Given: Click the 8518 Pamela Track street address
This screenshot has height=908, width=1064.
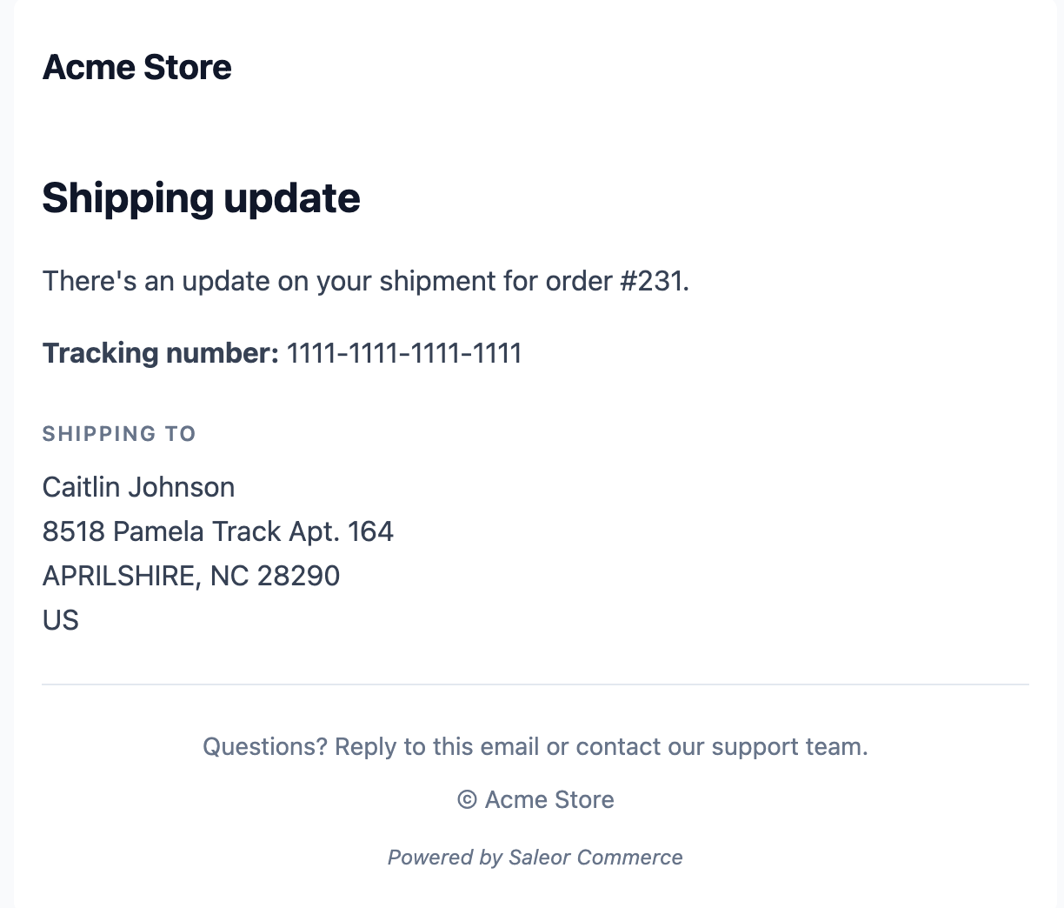Looking at the screenshot, I should point(162,531).
